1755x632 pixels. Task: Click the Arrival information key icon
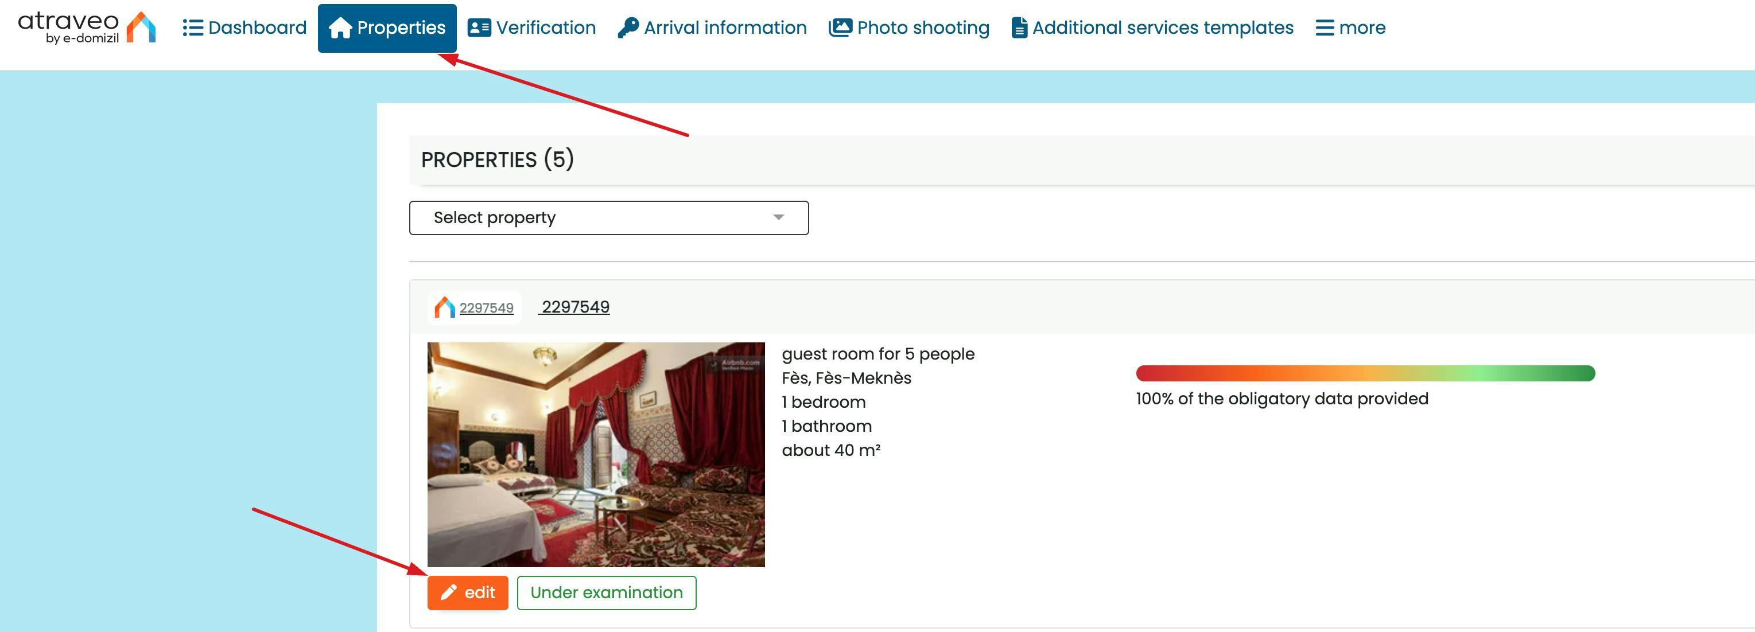627,28
